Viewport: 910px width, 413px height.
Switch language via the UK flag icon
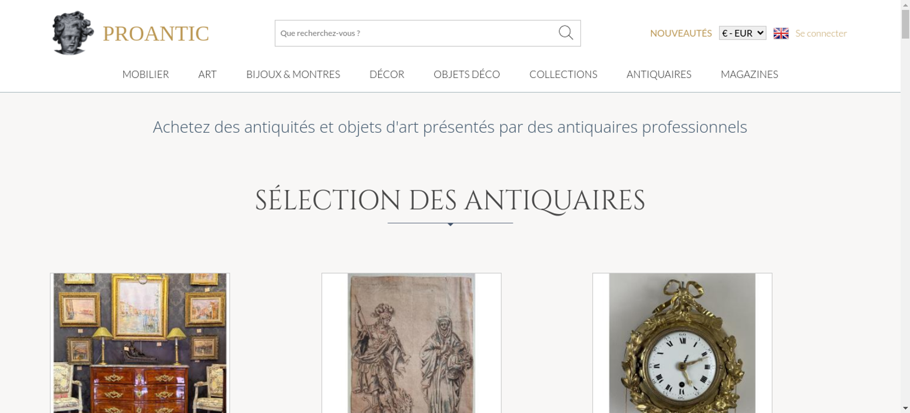781,33
